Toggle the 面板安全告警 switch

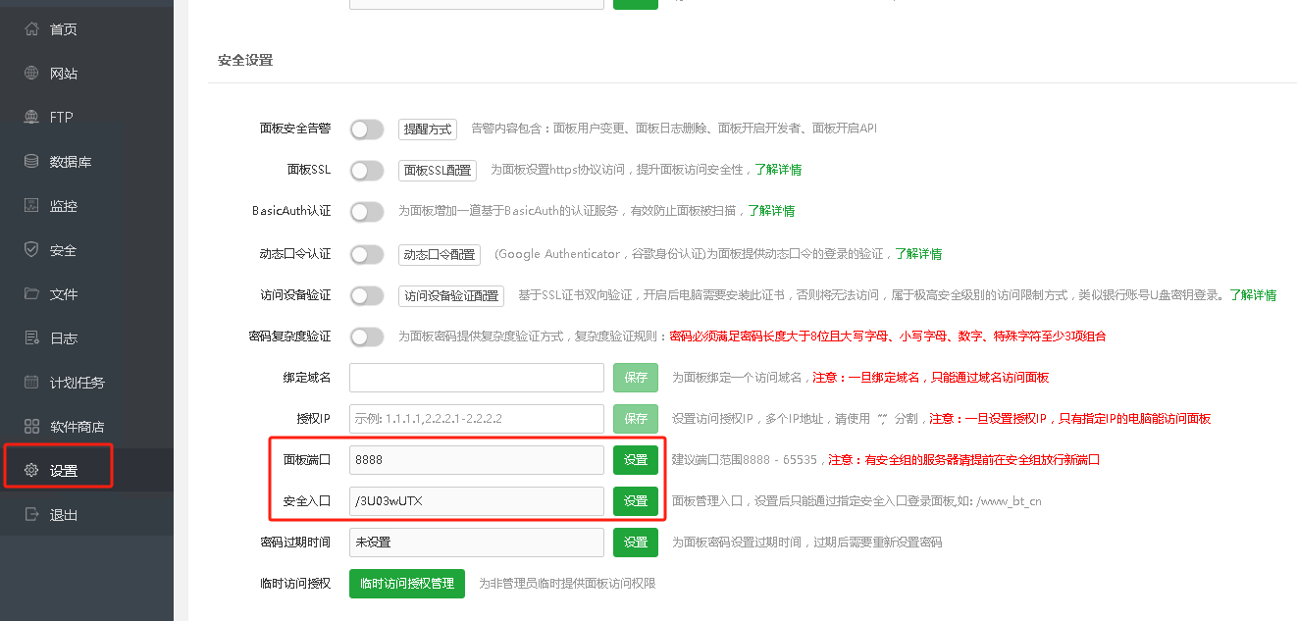[367, 129]
